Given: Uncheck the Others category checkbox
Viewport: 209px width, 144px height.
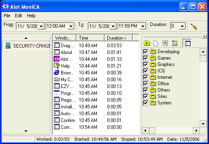Looking at the screenshot, I should click(x=145, y=90).
